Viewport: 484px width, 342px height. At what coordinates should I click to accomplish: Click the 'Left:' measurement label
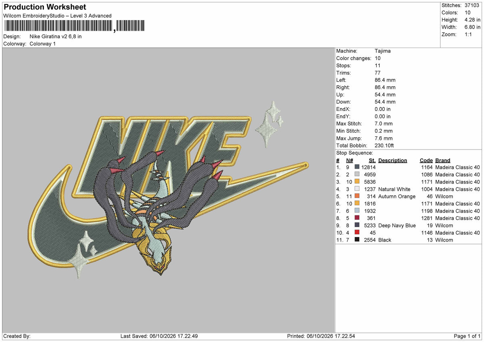(342, 80)
